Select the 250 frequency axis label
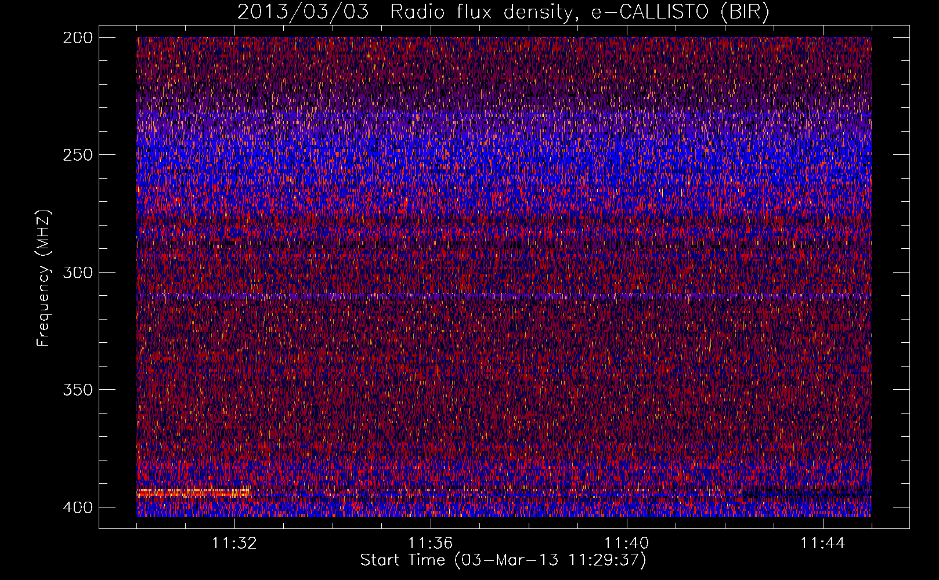The width and height of the screenshot is (939, 580). tap(77, 155)
